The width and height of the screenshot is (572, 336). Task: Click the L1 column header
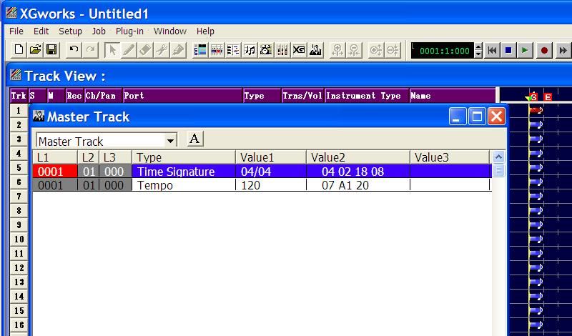coord(55,157)
